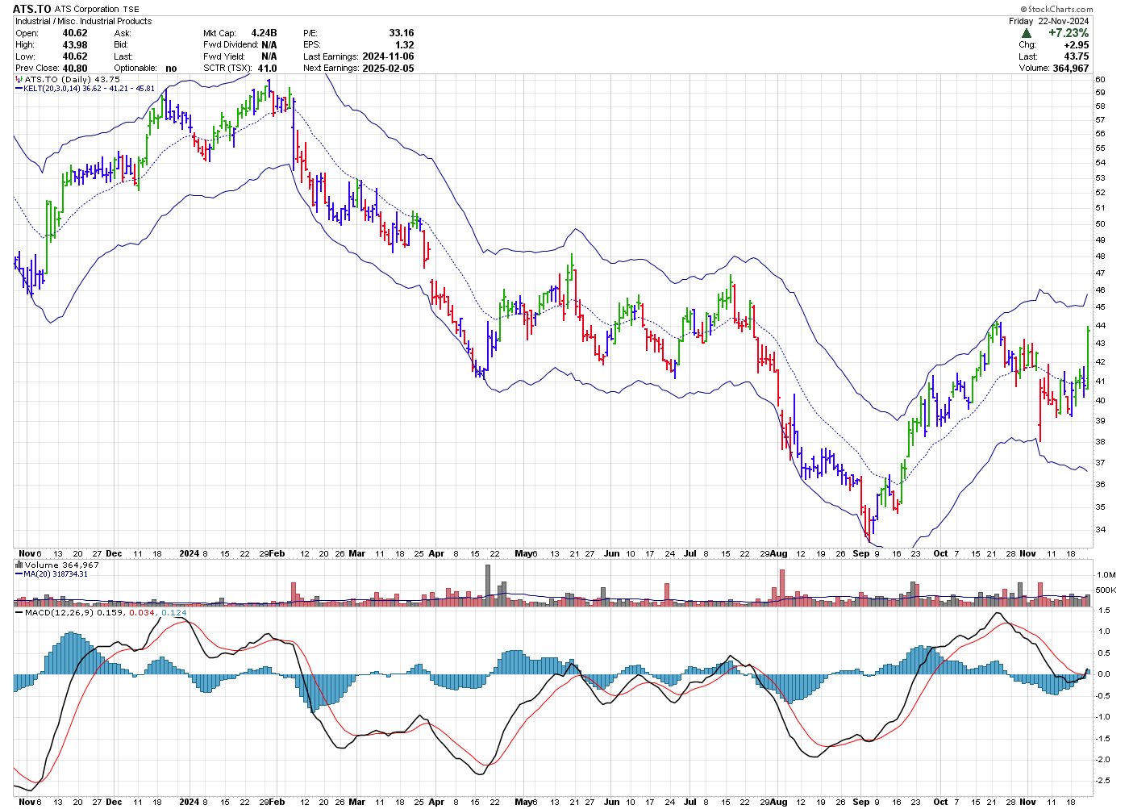Click the SCTR (TSX) value 41.0
This screenshot has height=809, width=1129.
[x=267, y=69]
